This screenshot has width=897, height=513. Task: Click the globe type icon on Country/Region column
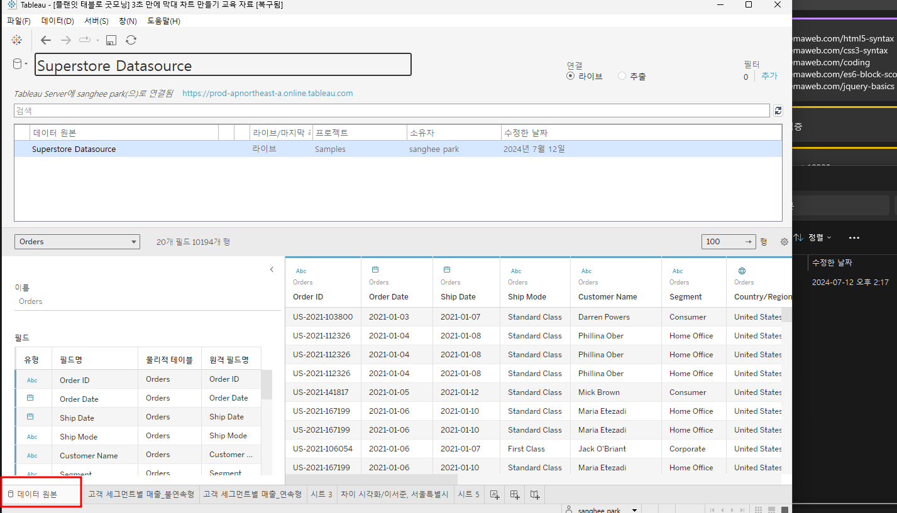coord(742,271)
